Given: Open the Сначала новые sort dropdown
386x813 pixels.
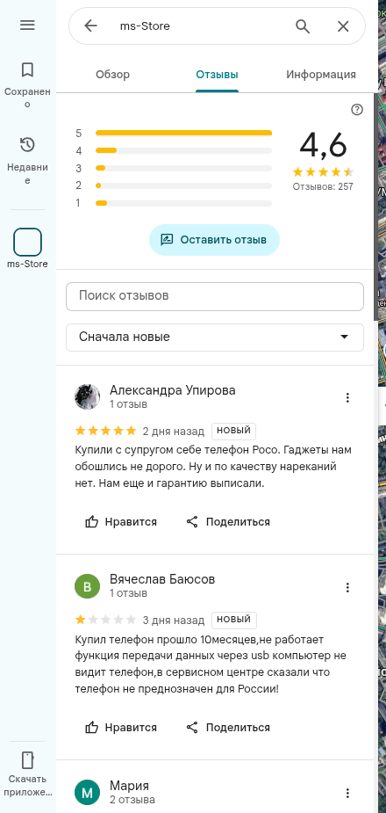Looking at the screenshot, I should click(215, 337).
